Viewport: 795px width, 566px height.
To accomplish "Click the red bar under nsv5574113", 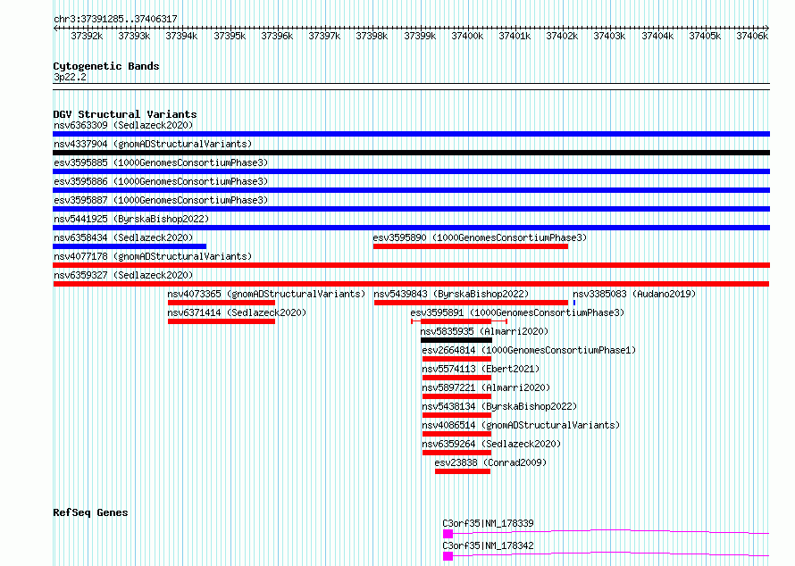I will pyautogui.click(x=456, y=378).
